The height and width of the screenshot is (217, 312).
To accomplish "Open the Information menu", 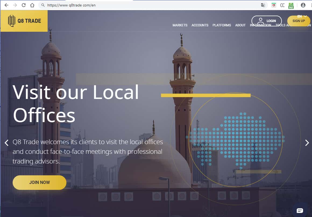I will click(260, 26).
